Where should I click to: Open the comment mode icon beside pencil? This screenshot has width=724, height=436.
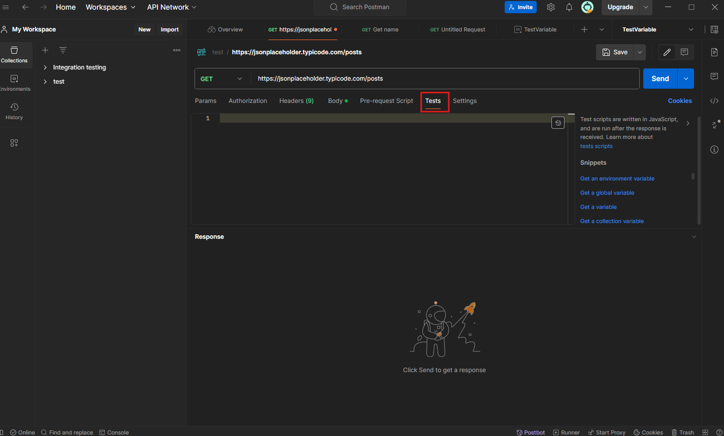pos(684,52)
